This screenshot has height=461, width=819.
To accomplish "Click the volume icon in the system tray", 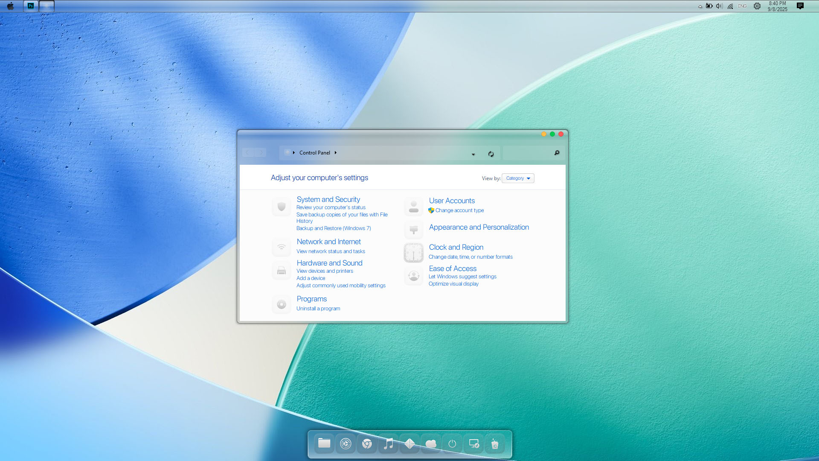I will 719,6.
